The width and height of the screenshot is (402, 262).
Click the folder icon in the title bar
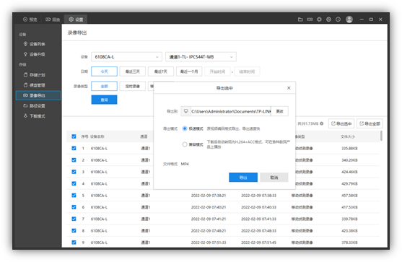[x=300, y=19]
